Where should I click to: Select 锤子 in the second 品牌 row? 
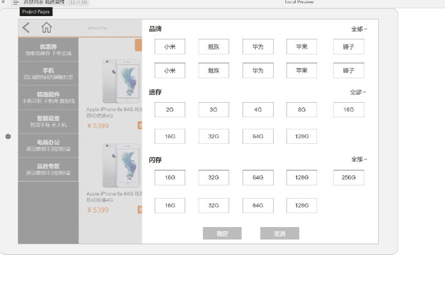[349, 71]
